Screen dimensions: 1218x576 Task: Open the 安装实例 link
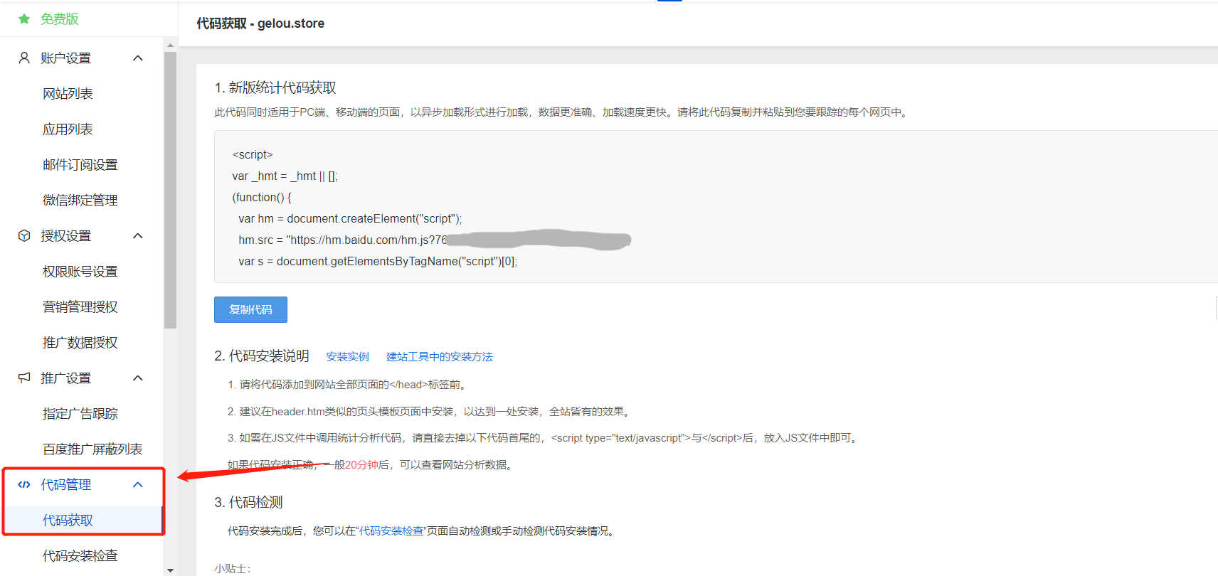347,356
